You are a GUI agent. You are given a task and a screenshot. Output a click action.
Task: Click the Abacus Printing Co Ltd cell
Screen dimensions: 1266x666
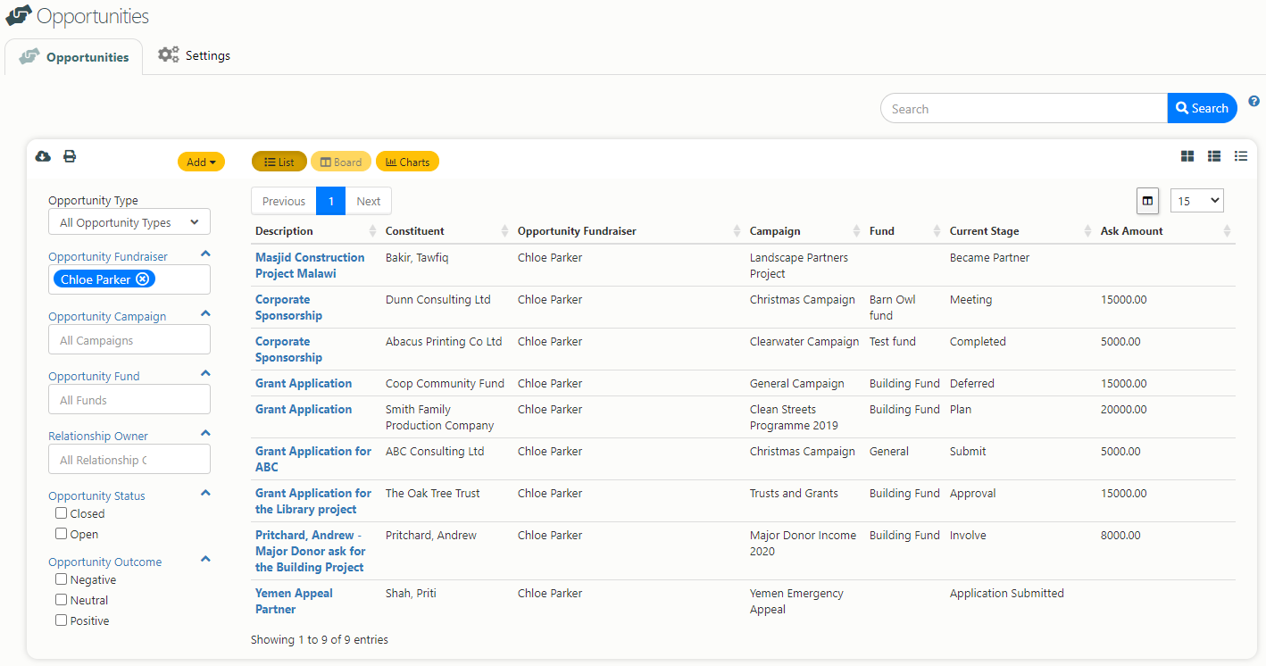[x=444, y=341]
